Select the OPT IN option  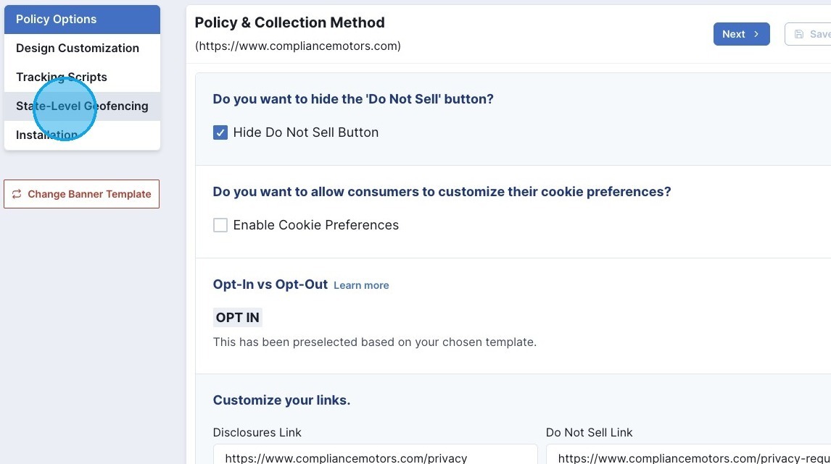pyautogui.click(x=237, y=317)
